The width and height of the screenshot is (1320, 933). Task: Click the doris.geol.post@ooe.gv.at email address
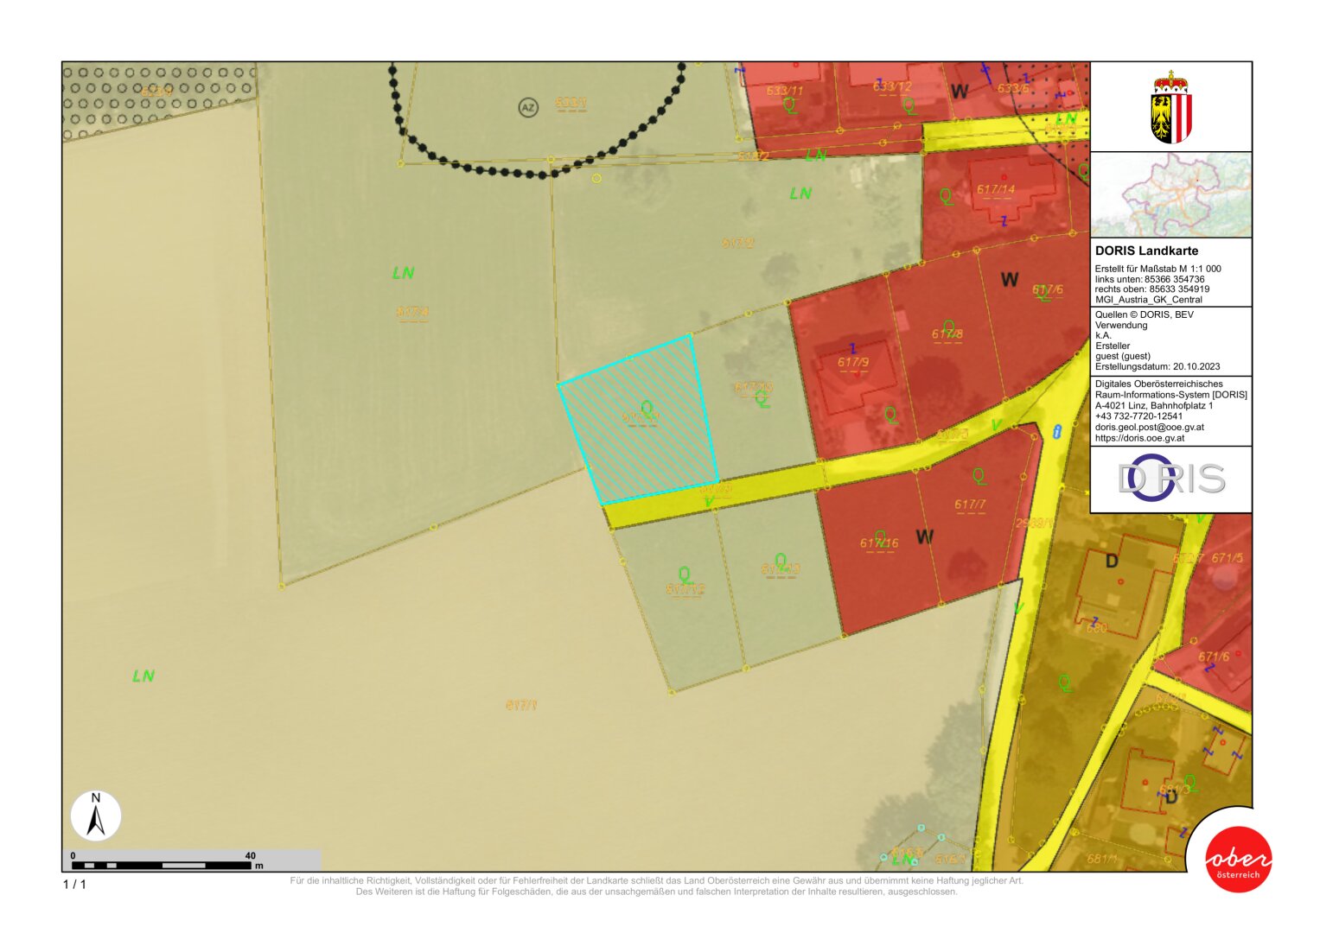(x=1149, y=427)
